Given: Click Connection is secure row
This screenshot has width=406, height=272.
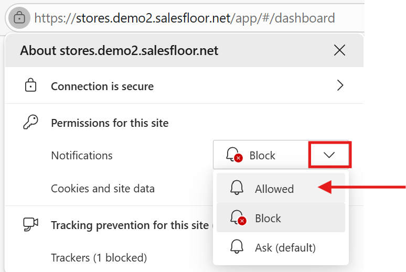Looking at the screenshot, I should (157, 86).
